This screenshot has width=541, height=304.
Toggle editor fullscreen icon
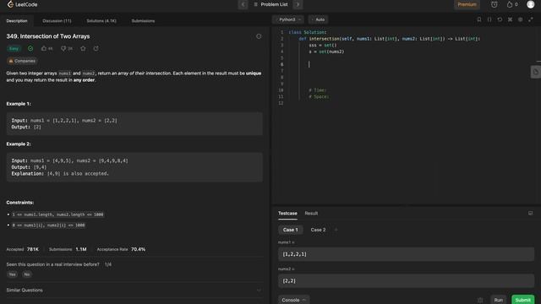531,19
